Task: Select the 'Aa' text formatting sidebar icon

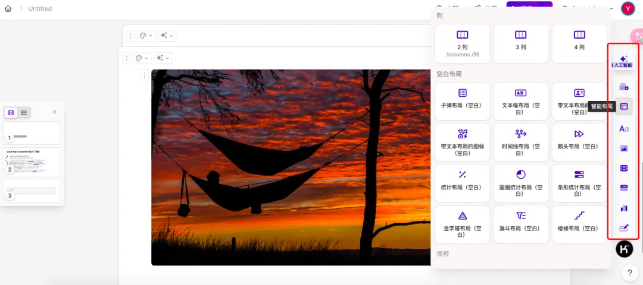Action: pos(623,128)
